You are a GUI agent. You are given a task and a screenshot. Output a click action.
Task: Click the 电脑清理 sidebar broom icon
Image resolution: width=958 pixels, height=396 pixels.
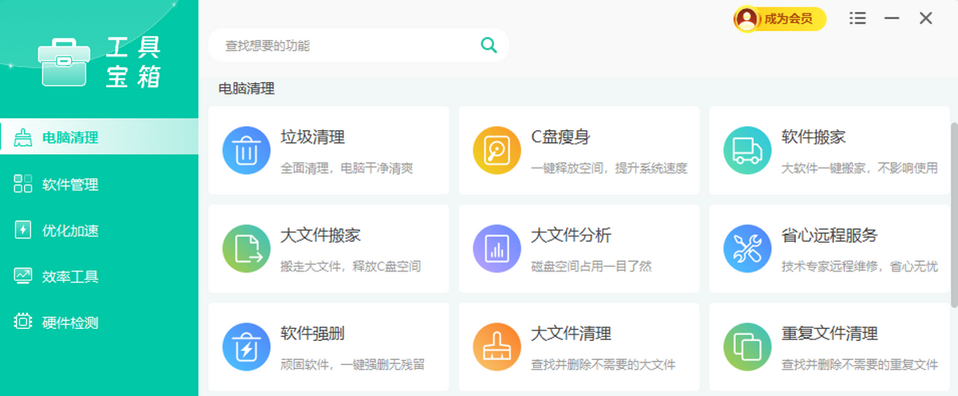tap(23, 137)
